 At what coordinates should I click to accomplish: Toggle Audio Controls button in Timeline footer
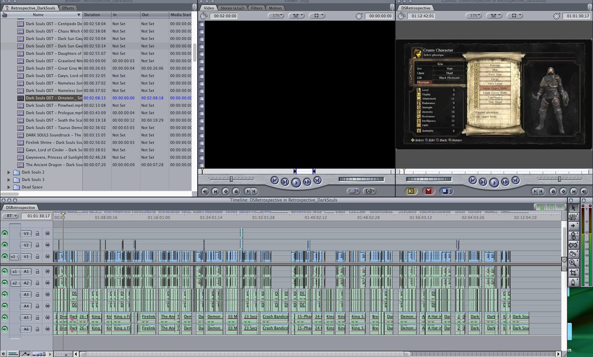[3, 354]
